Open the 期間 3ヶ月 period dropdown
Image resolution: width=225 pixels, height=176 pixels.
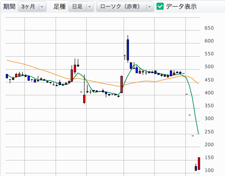click(x=32, y=7)
